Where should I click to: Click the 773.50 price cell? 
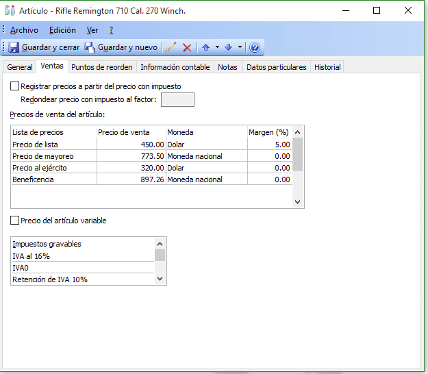tap(131, 156)
